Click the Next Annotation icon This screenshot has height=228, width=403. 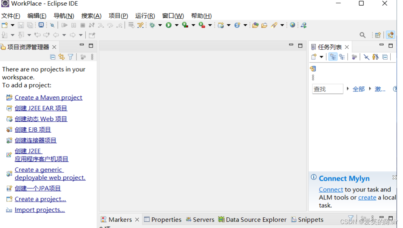pyautogui.click(x=5, y=35)
